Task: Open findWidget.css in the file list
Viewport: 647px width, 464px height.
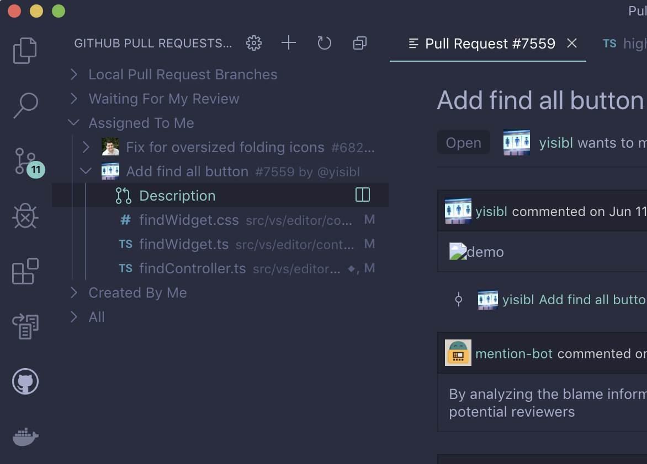Action: 189,220
